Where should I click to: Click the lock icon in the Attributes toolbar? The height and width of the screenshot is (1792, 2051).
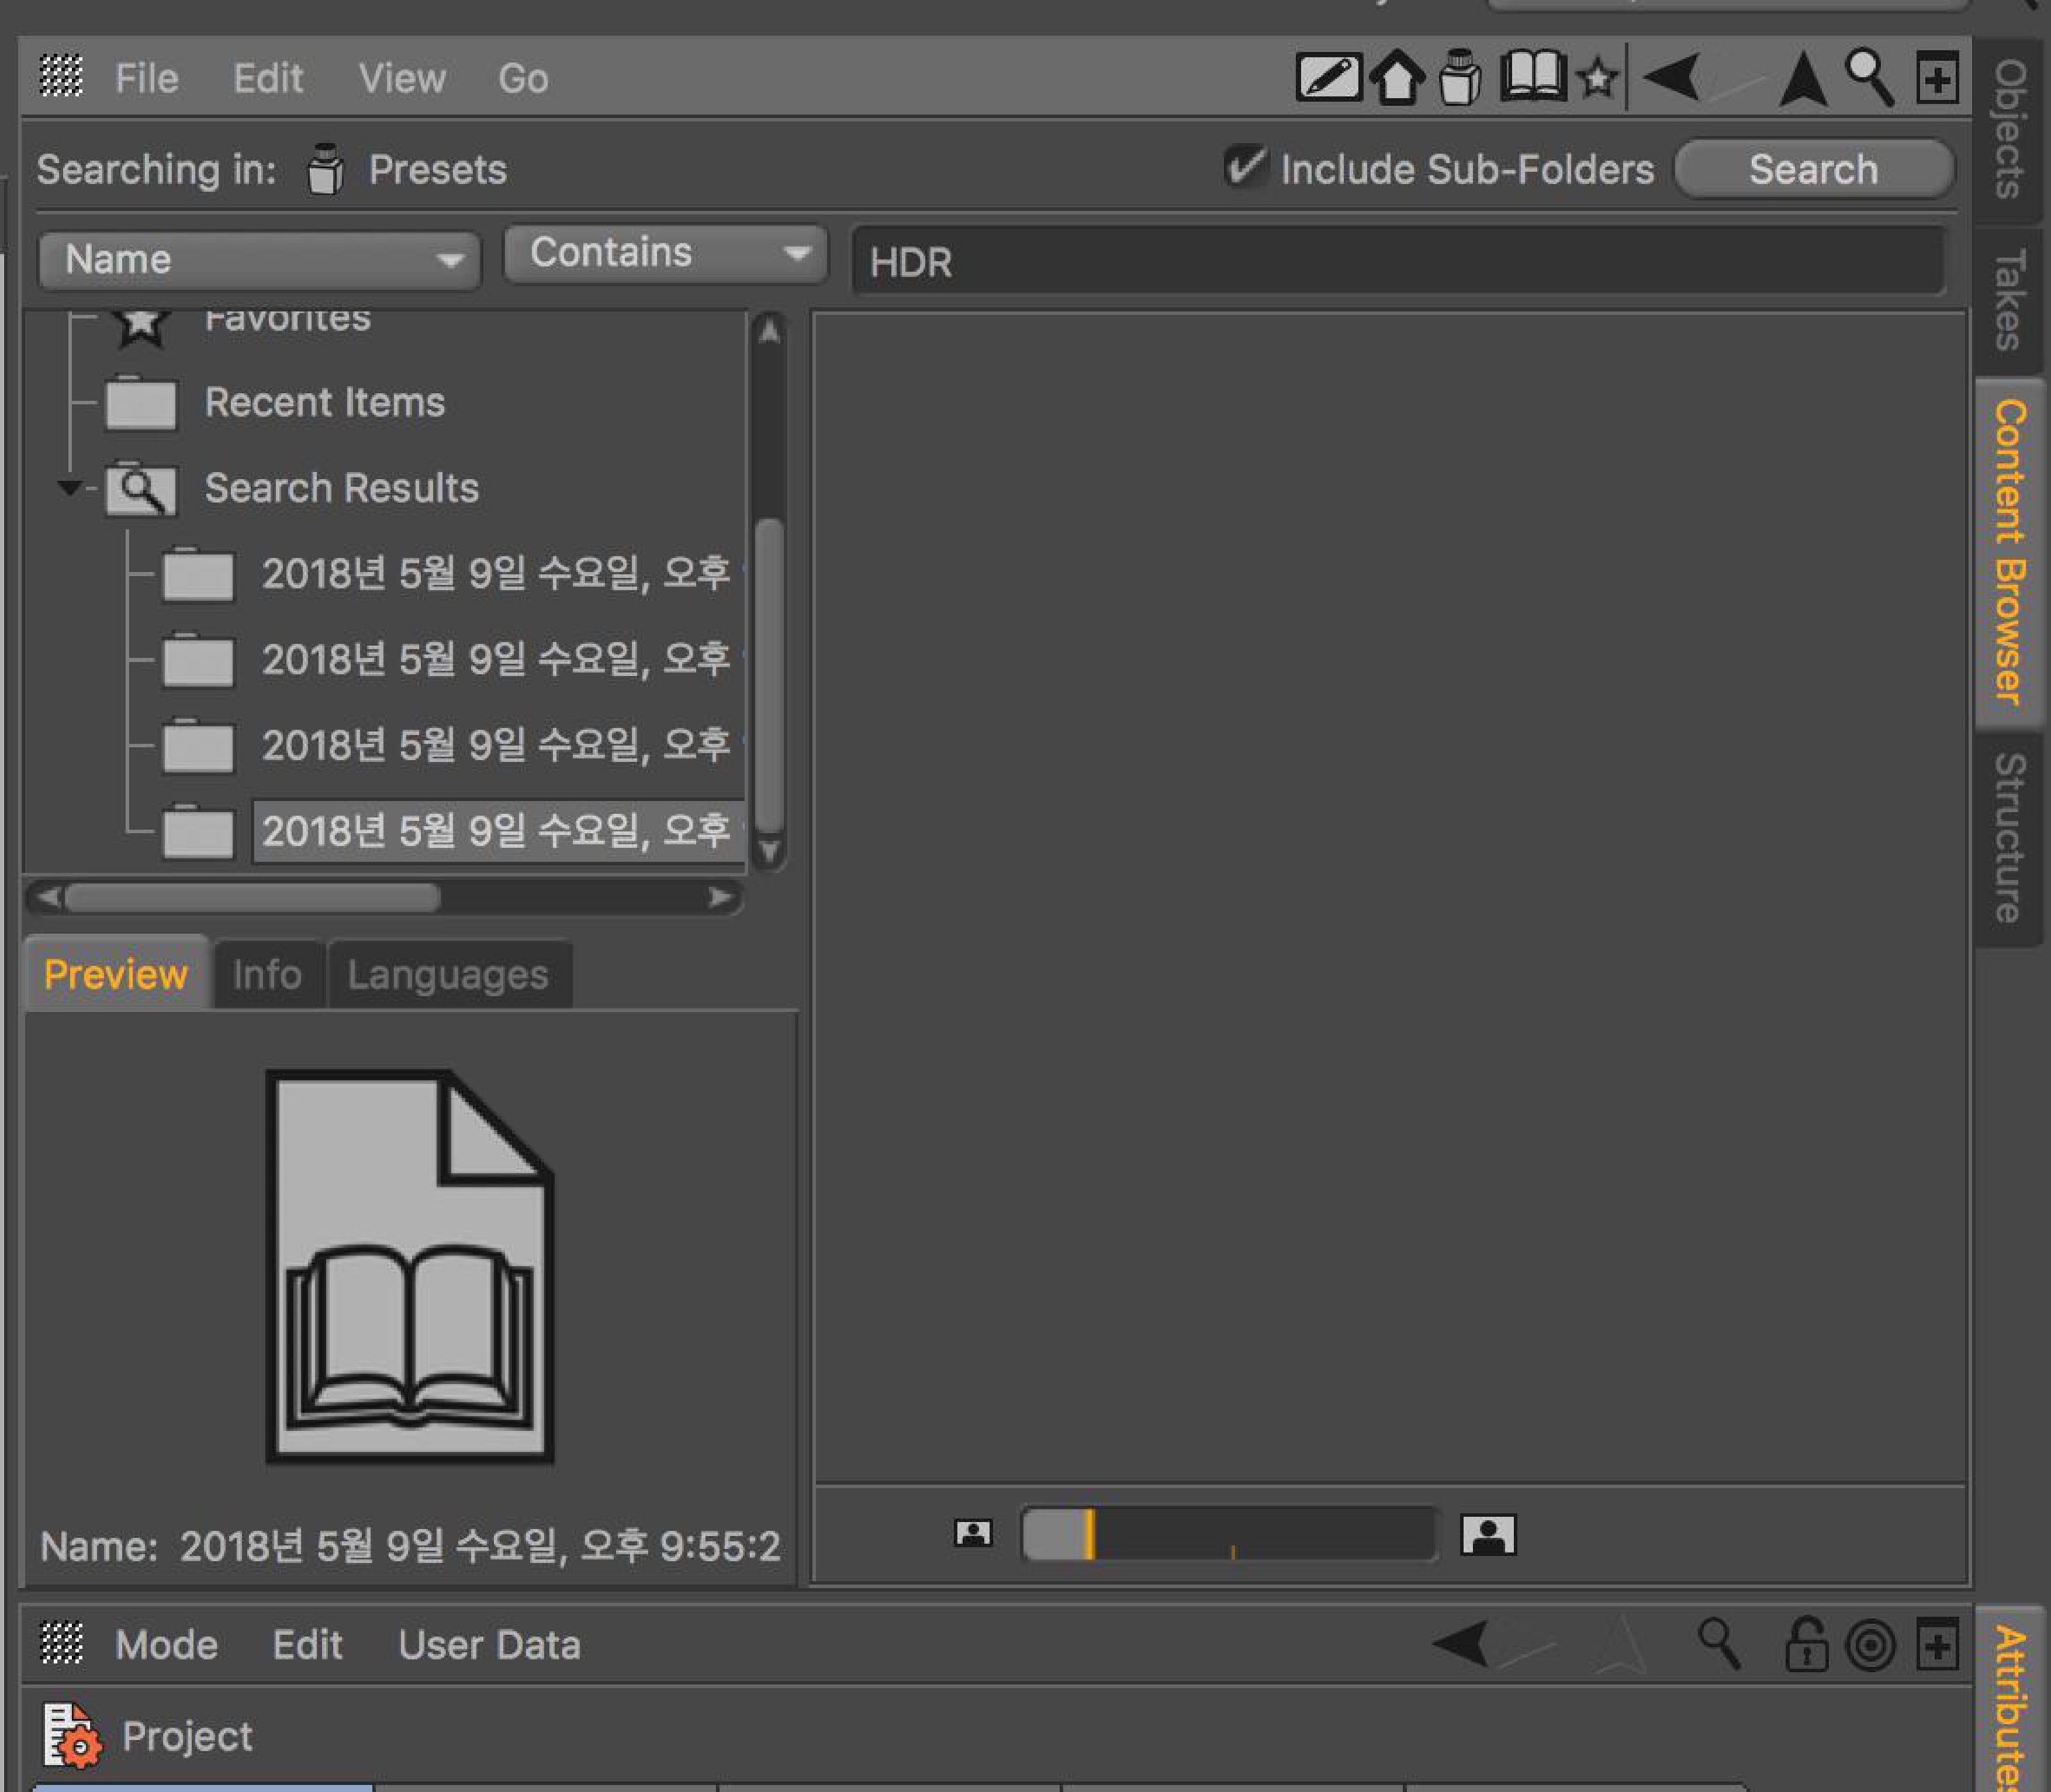tap(1806, 1644)
